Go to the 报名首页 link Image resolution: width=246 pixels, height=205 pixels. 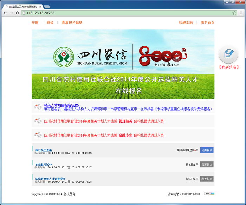click(208, 22)
